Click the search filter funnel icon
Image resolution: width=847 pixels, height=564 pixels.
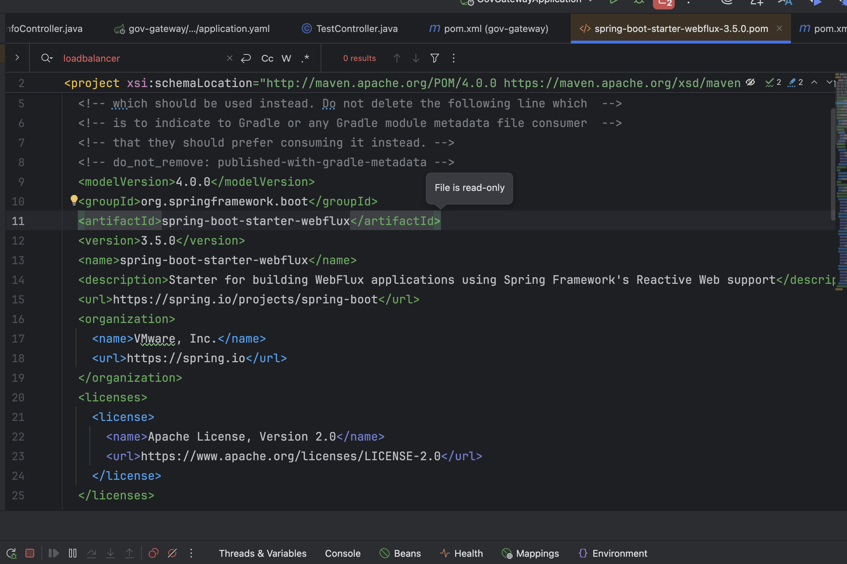[434, 58]
